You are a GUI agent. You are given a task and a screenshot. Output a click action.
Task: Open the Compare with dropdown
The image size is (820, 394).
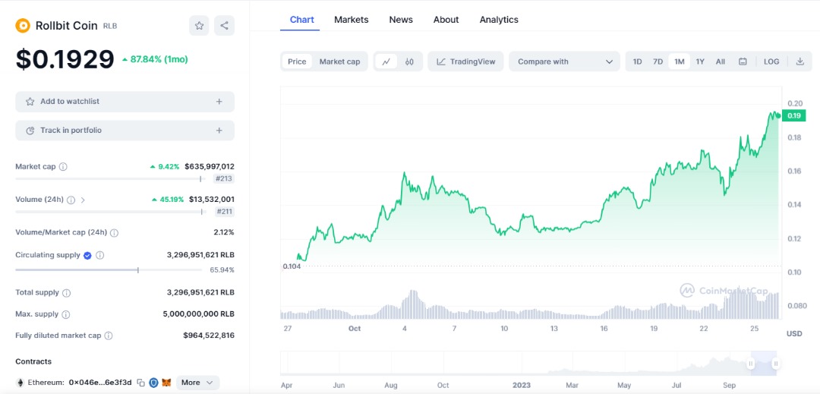tap(564, 61)
